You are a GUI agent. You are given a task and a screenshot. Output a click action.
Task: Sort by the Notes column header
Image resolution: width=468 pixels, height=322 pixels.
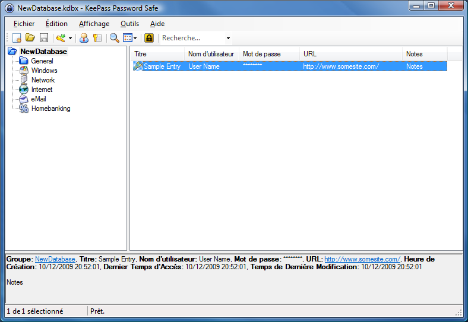pos(425,54)
